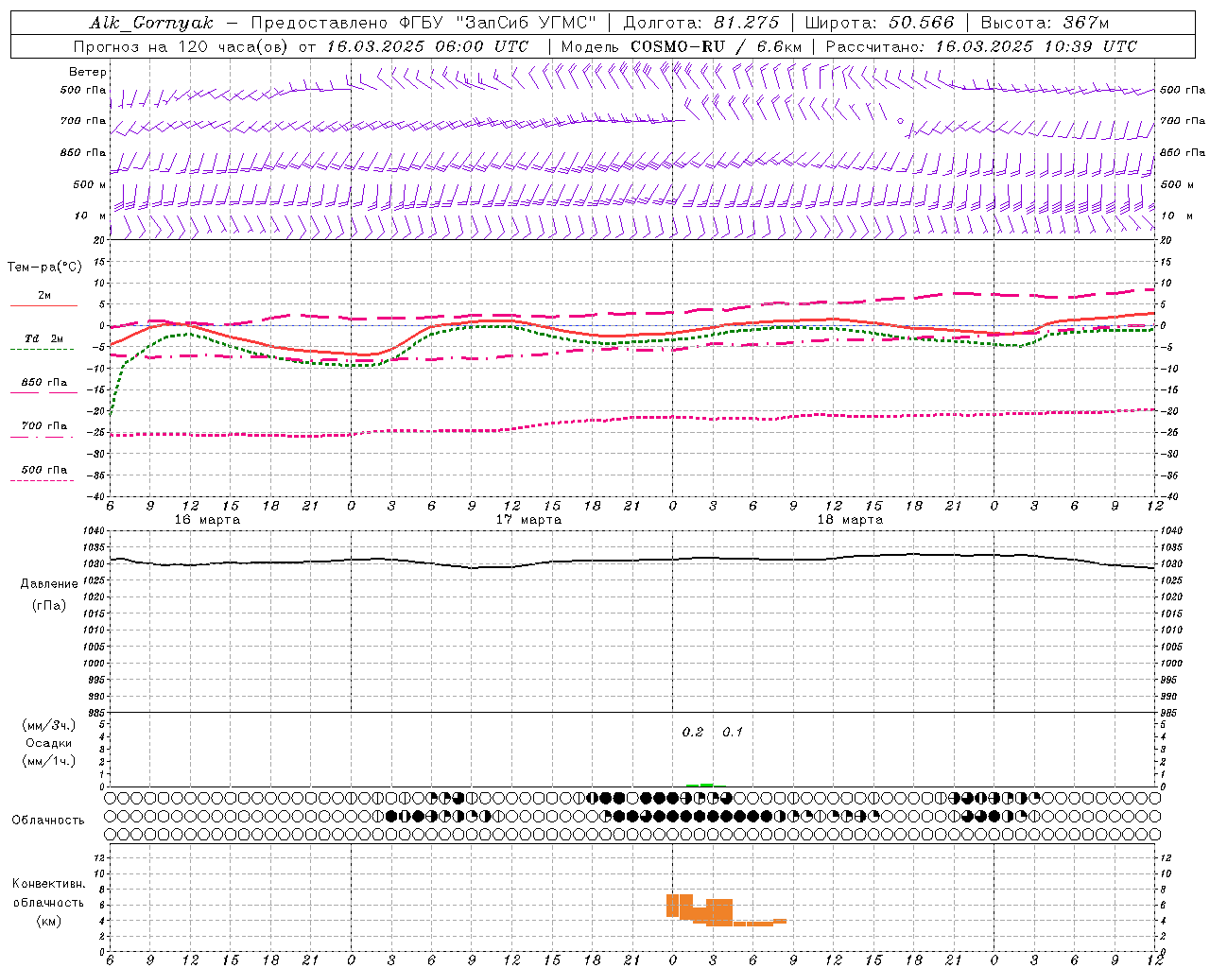Image resolution: width=1210 pixels, height=968 pixels.
Task: Click the 0.2 precipitation amount value
Action: [x=693, y=732]
